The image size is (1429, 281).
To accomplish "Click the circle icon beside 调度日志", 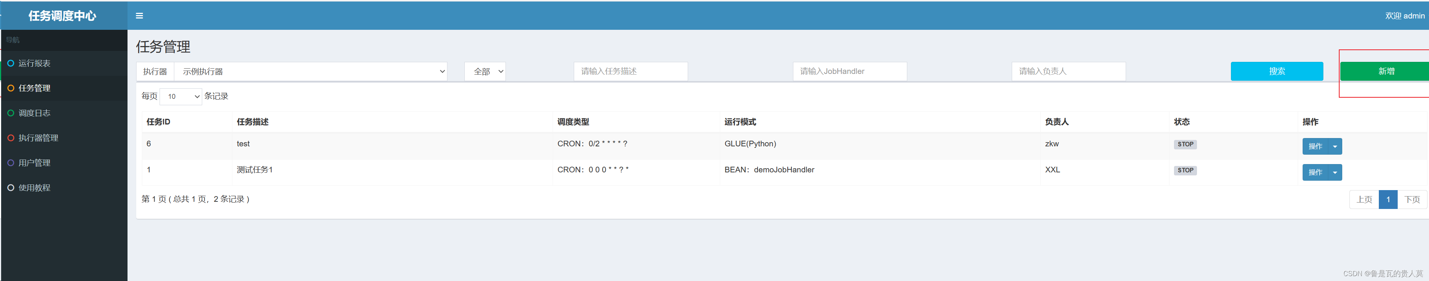I will point(11,113).
